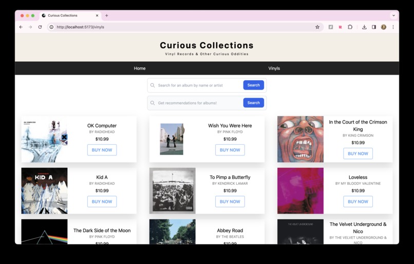Screen dimensions: 414x264
Task: Bookmark this page with the star icon
Action: coord(317,27)
